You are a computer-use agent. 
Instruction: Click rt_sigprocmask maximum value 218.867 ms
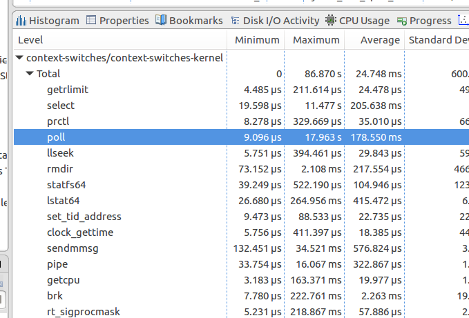pos(316,311)
